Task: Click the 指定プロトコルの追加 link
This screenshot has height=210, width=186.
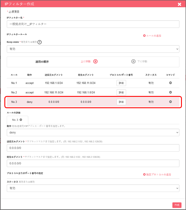Action: click(x=159, y=175)
